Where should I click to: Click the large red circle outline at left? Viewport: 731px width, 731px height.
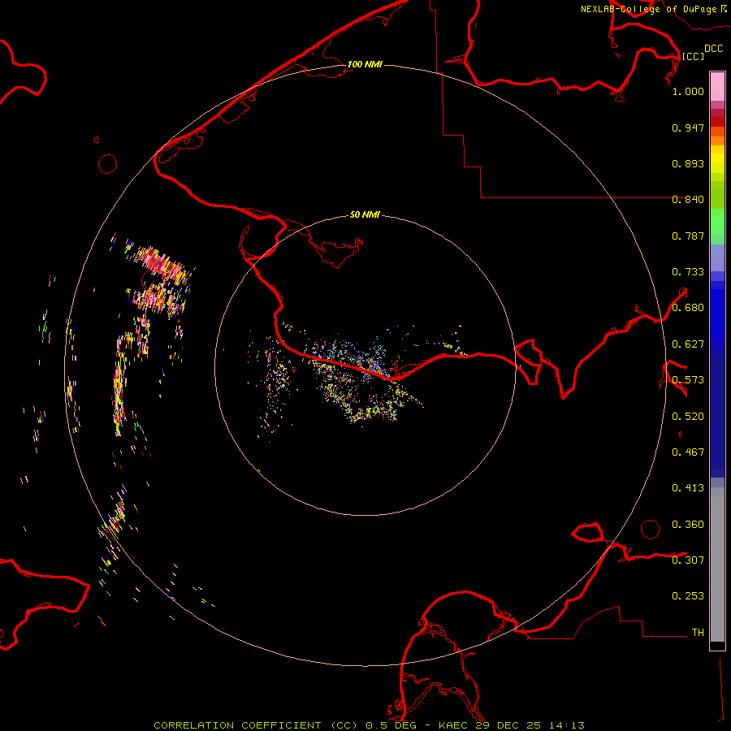pos(108,164)
